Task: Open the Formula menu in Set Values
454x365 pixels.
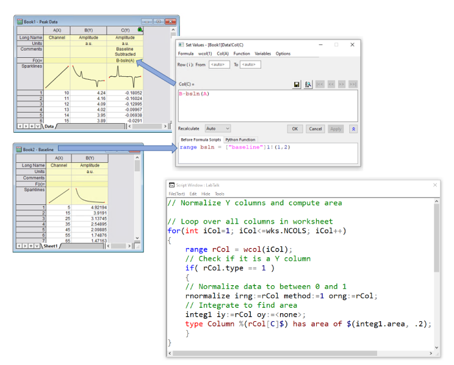Action: point(186,54)
